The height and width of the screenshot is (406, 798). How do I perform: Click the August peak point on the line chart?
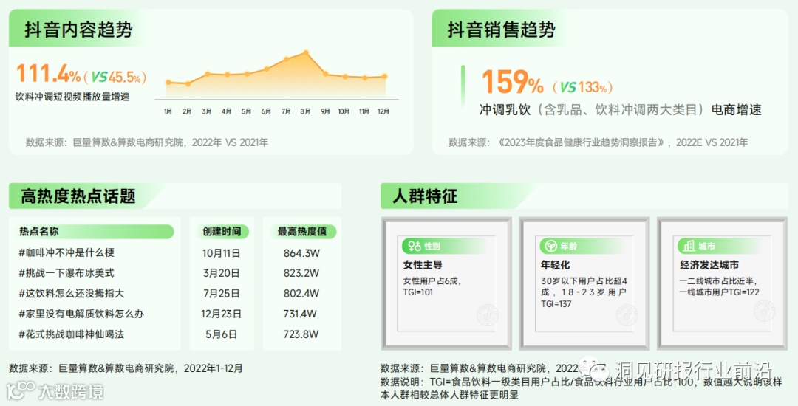tap(306, 52)
